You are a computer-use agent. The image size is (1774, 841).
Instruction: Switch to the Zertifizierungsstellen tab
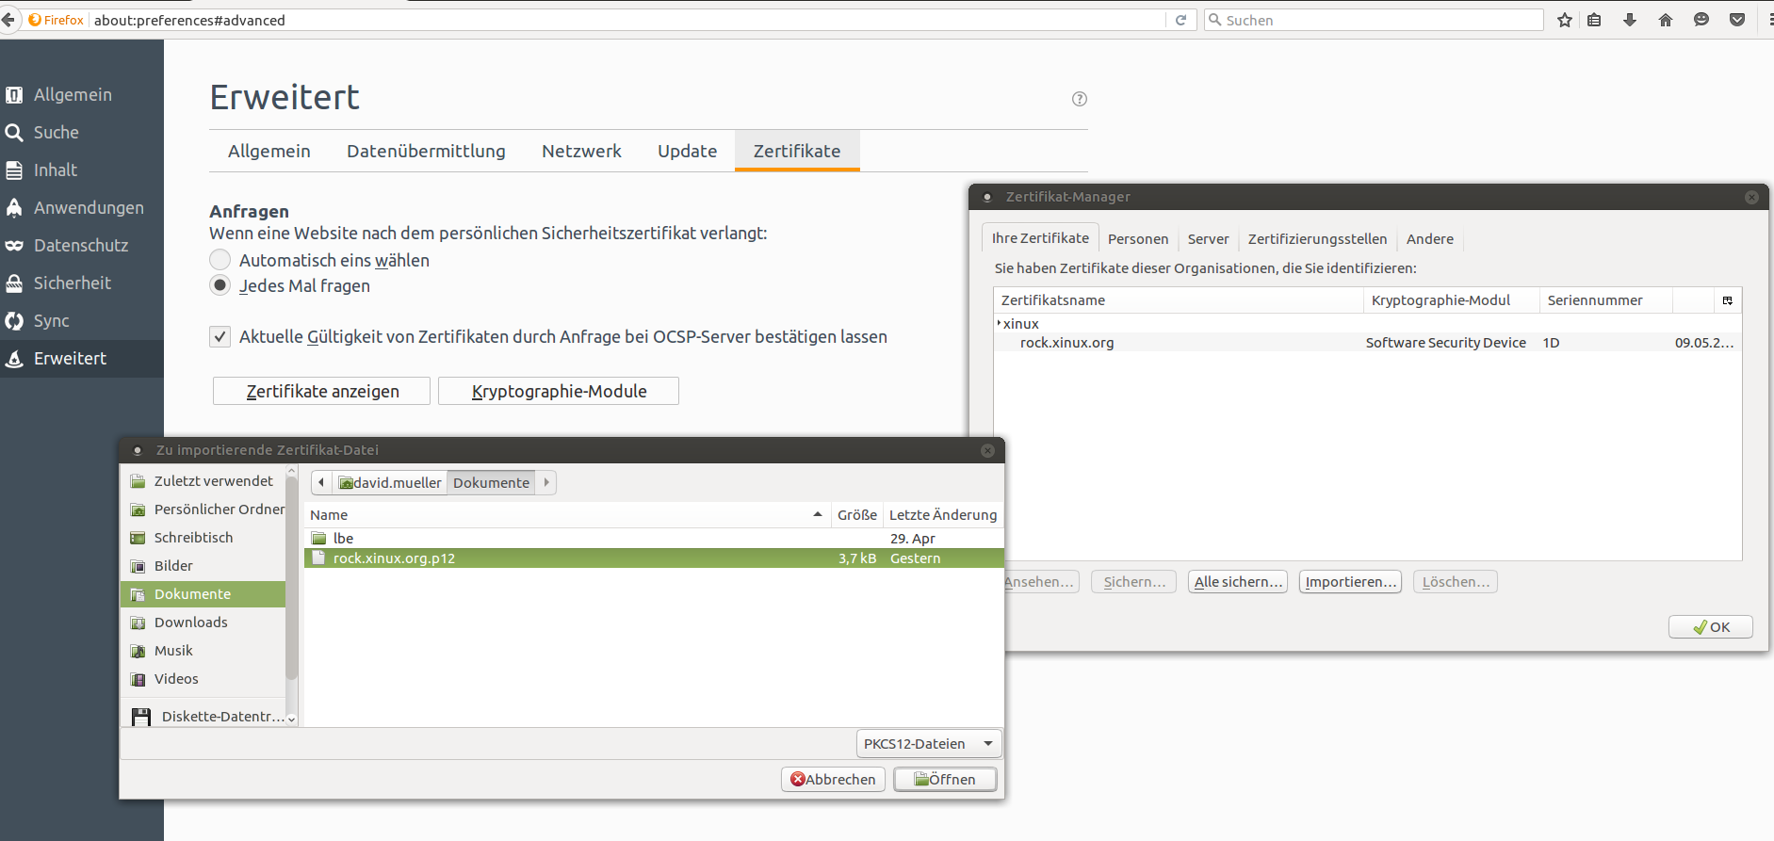click(x=1317, y=239)
